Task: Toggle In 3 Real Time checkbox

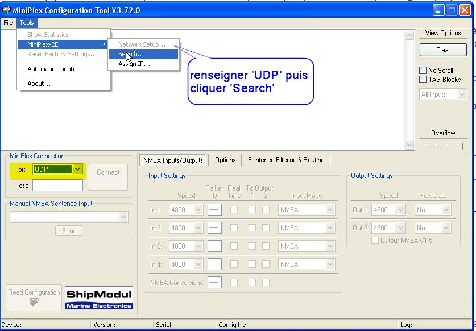Action: click(x=234, y=246)
